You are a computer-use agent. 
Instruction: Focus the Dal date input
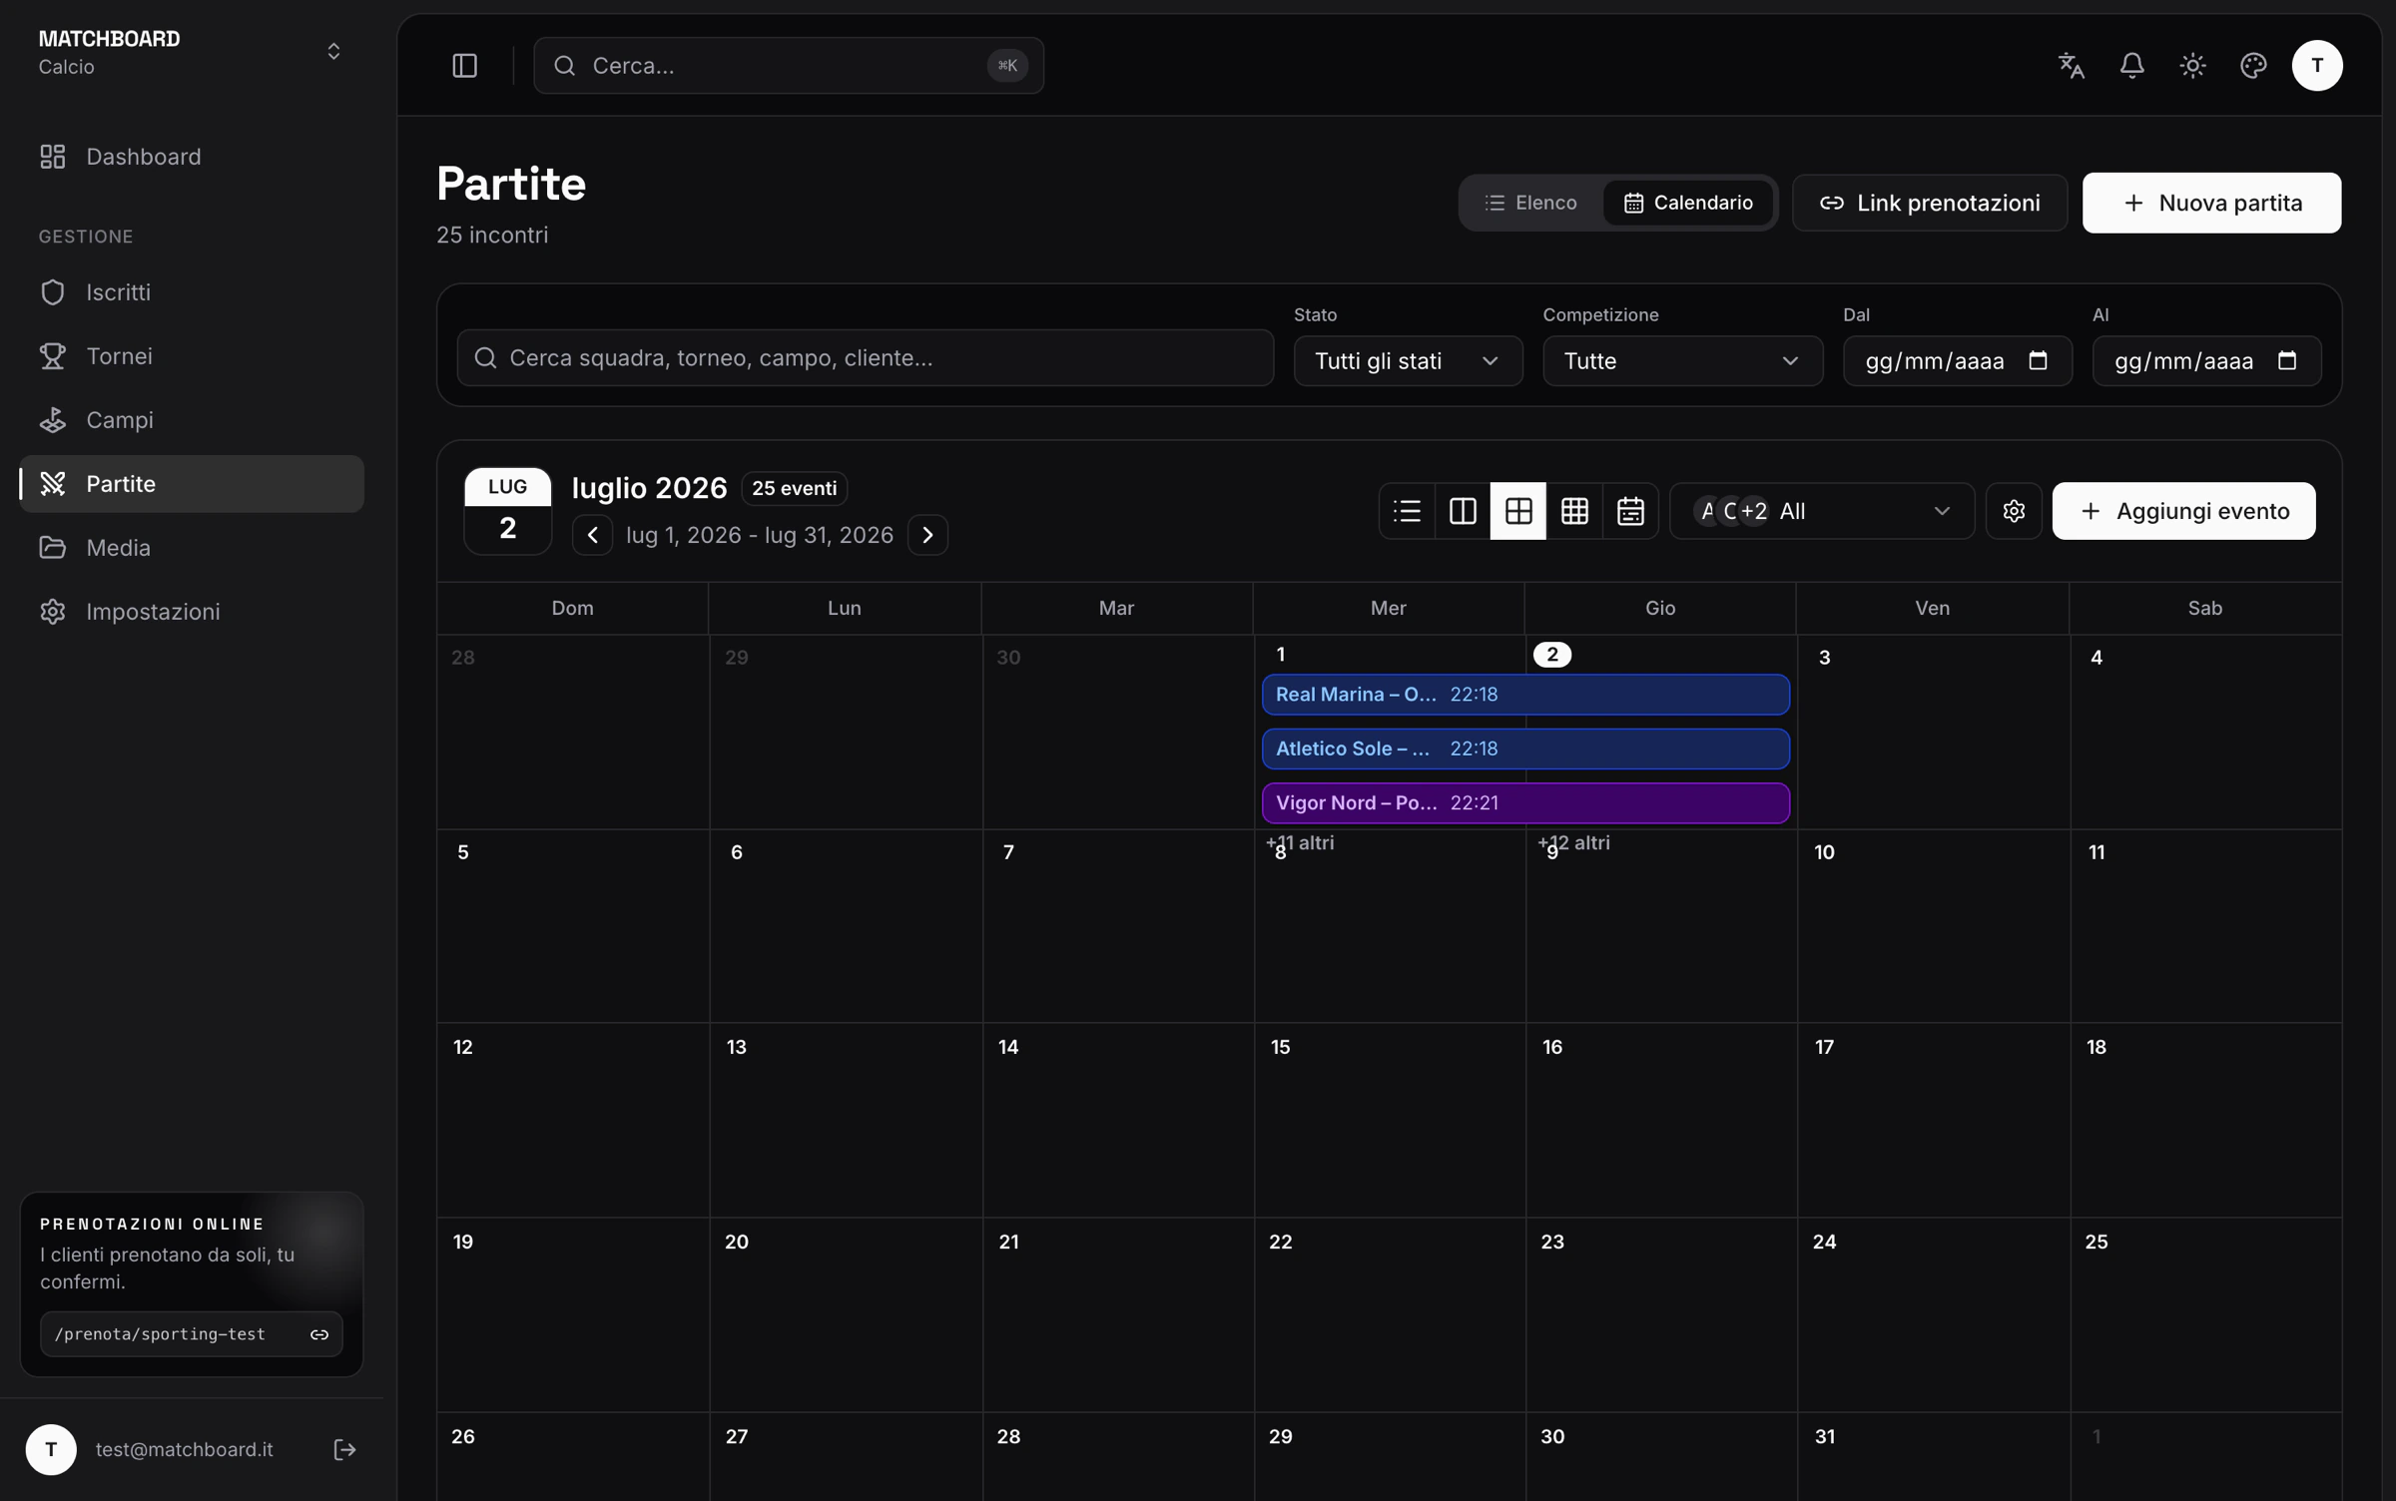tap(1957, 360)
